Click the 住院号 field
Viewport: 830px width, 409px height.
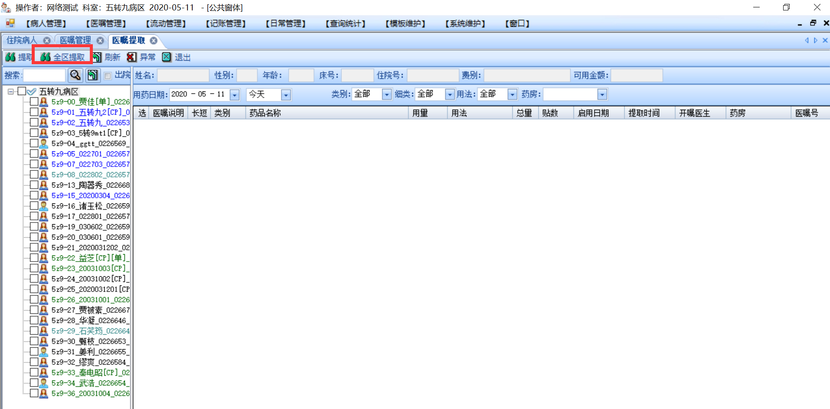point(433,75)
